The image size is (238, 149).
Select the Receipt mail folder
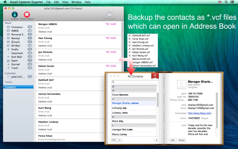[x=18, y=38]
